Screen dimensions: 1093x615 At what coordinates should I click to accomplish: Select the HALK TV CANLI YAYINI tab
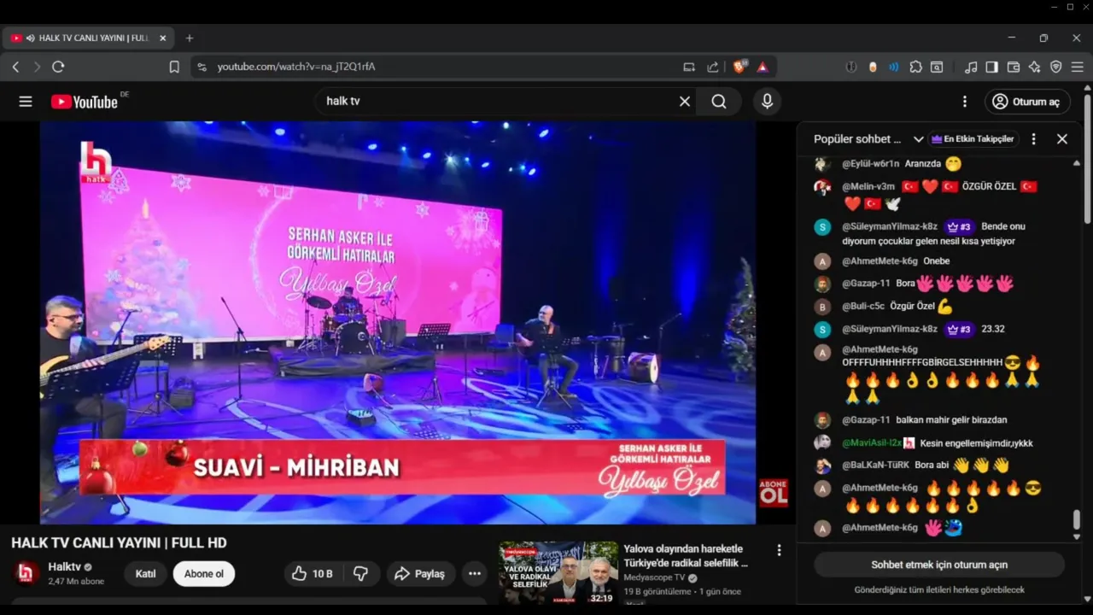click(89, 38)
